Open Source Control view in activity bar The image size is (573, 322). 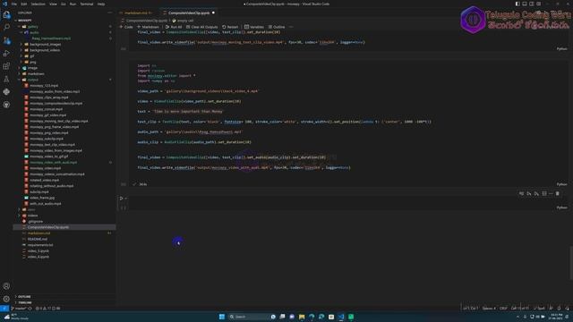coord(6,40)
